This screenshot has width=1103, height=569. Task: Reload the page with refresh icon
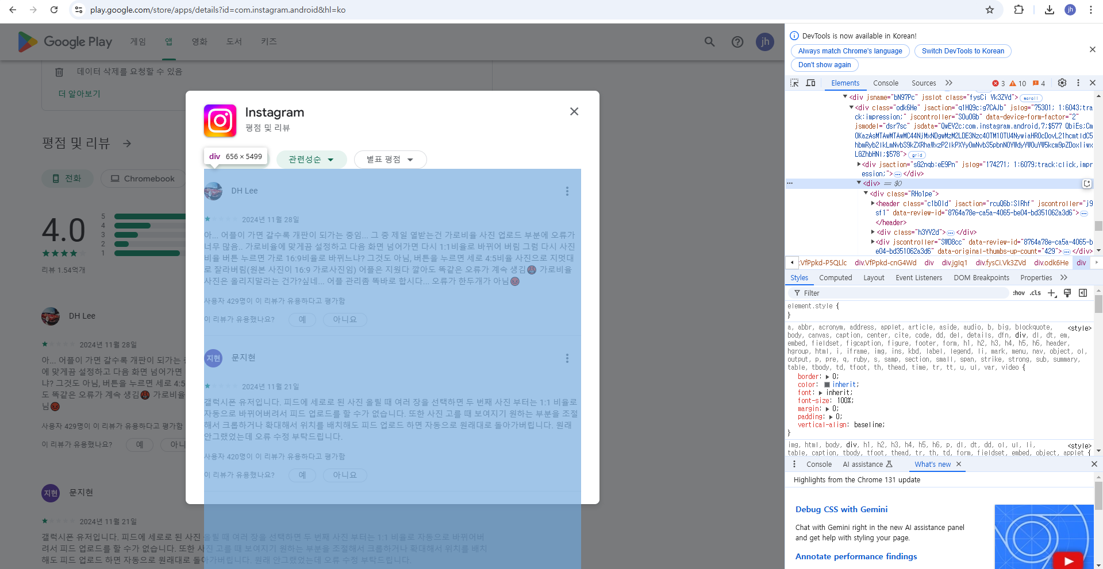(54, 10)
